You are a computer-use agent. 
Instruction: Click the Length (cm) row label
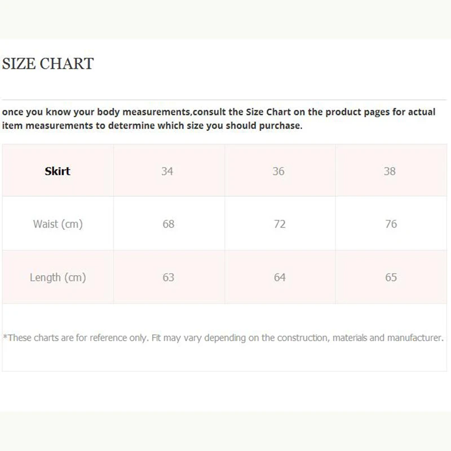(x=58, y=277)
